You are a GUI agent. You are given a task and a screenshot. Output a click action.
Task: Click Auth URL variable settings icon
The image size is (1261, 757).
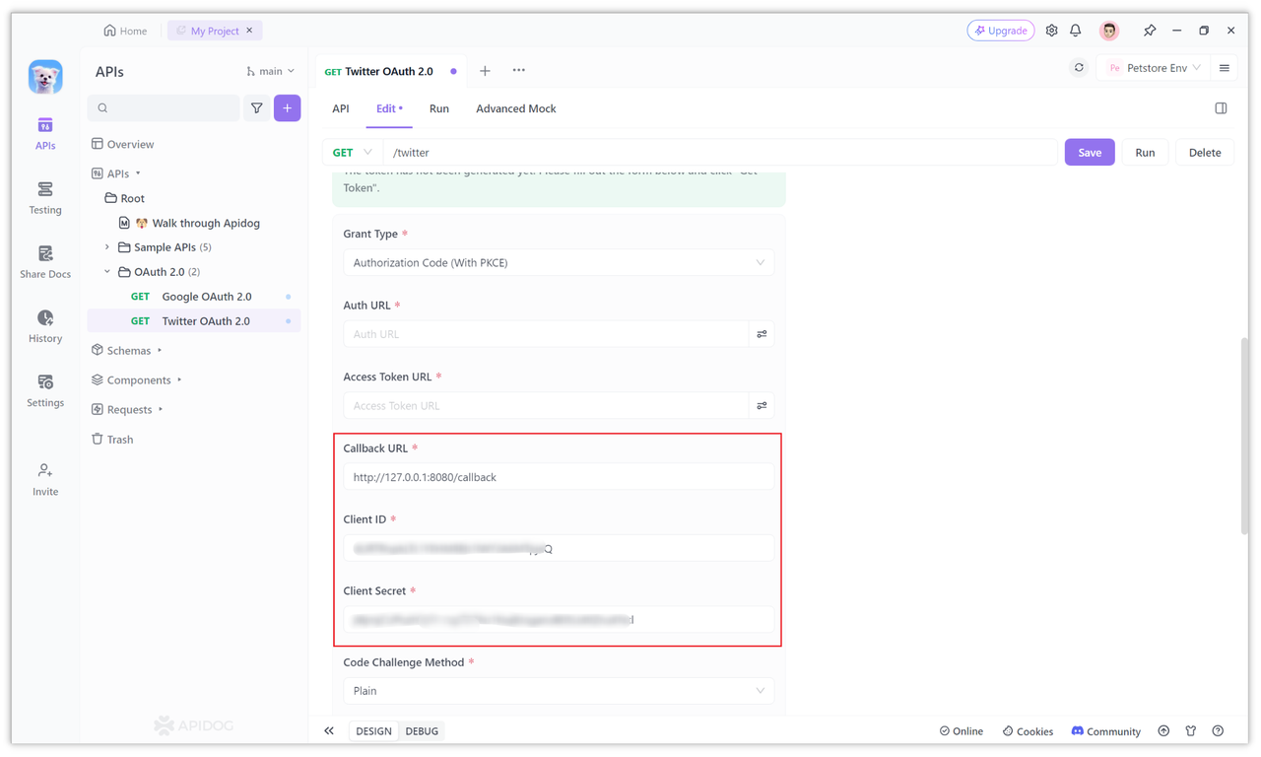(x=762, y=334)
